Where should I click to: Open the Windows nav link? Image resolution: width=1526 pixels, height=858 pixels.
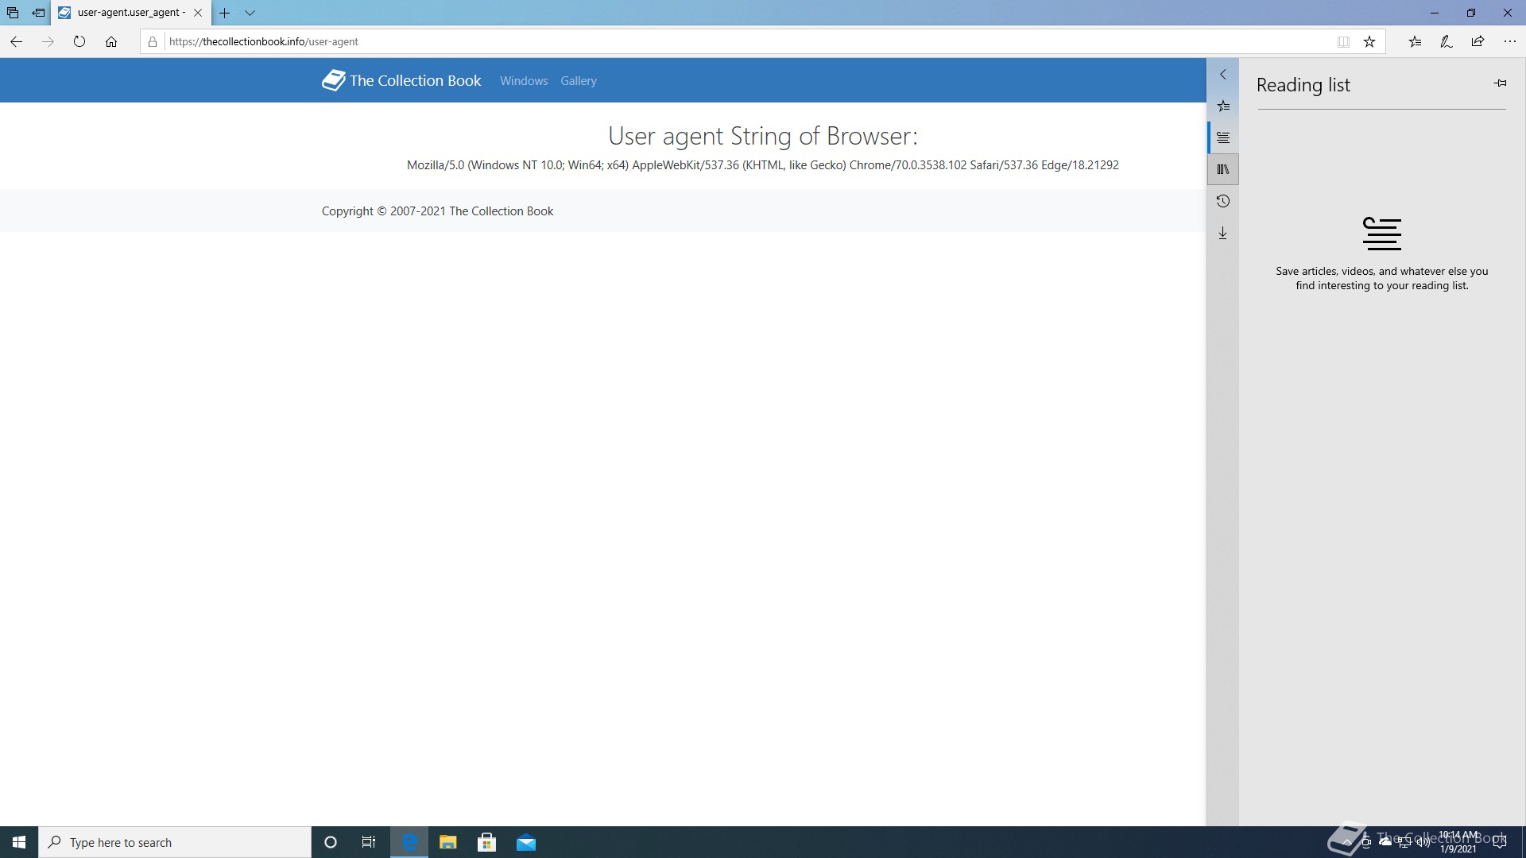point(523,81)
